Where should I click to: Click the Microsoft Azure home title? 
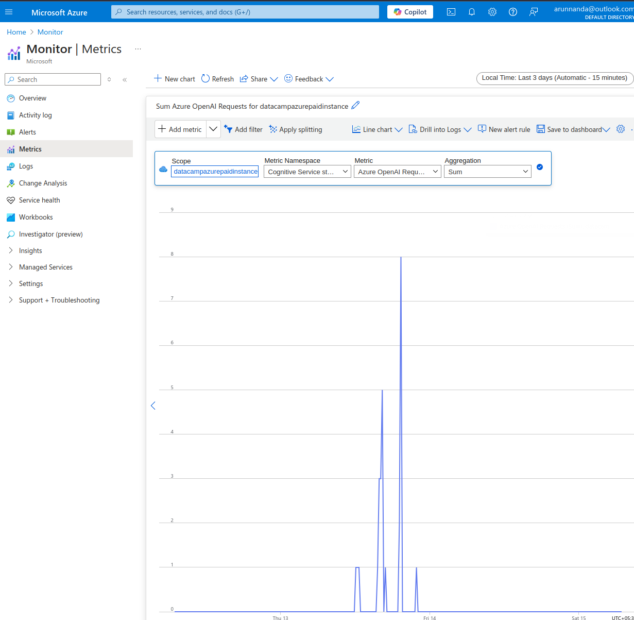point(59,12)
